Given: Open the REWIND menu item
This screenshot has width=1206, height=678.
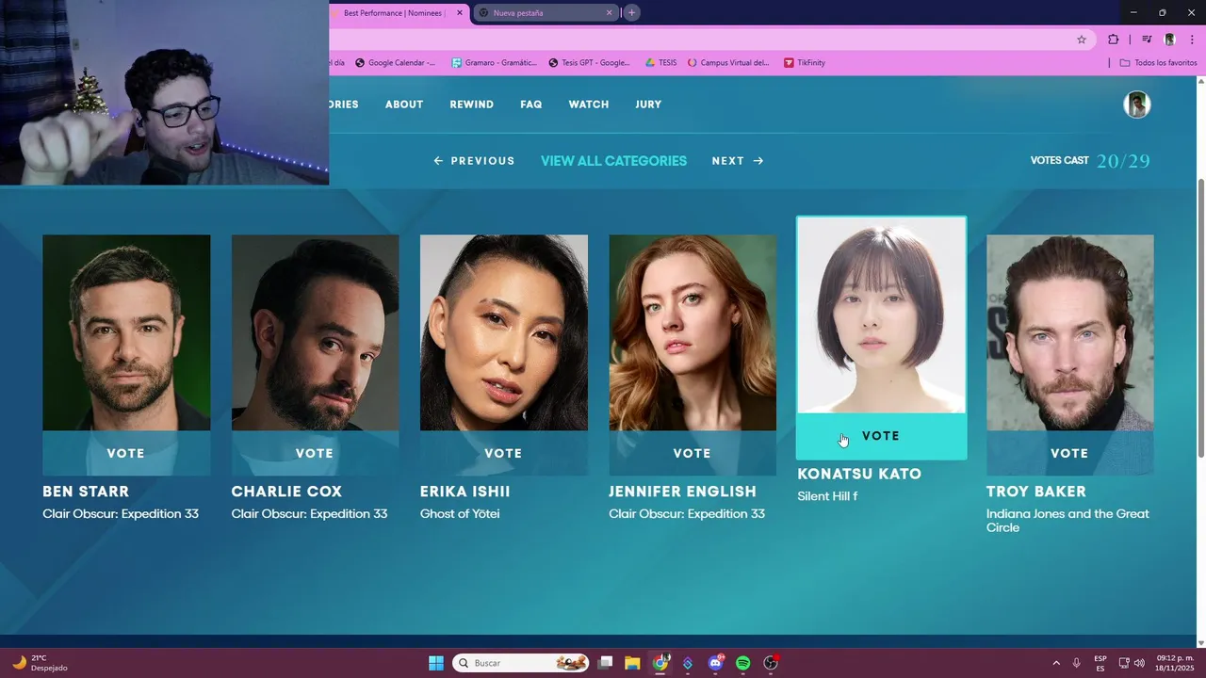Looking at the screenshot, I should point(472,105).
